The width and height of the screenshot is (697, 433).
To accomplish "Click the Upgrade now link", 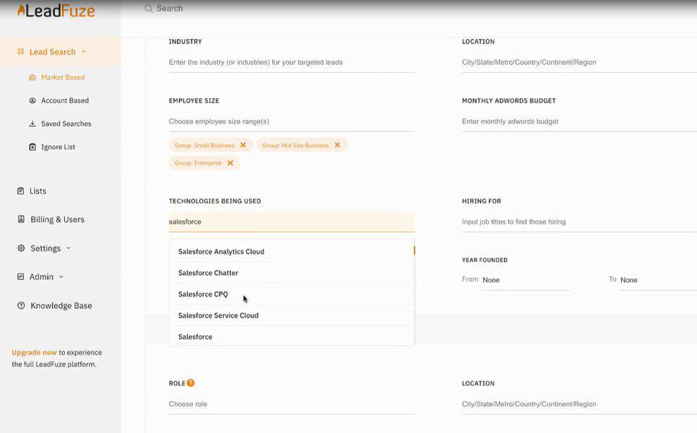I will tap(34, 352).
